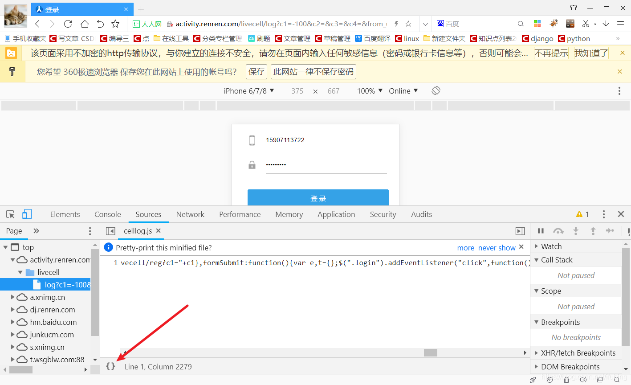Click the file tree horizontal scrollbar thumb
The height and width of the screenshot is (385, 631).
(x=21, y=369)
